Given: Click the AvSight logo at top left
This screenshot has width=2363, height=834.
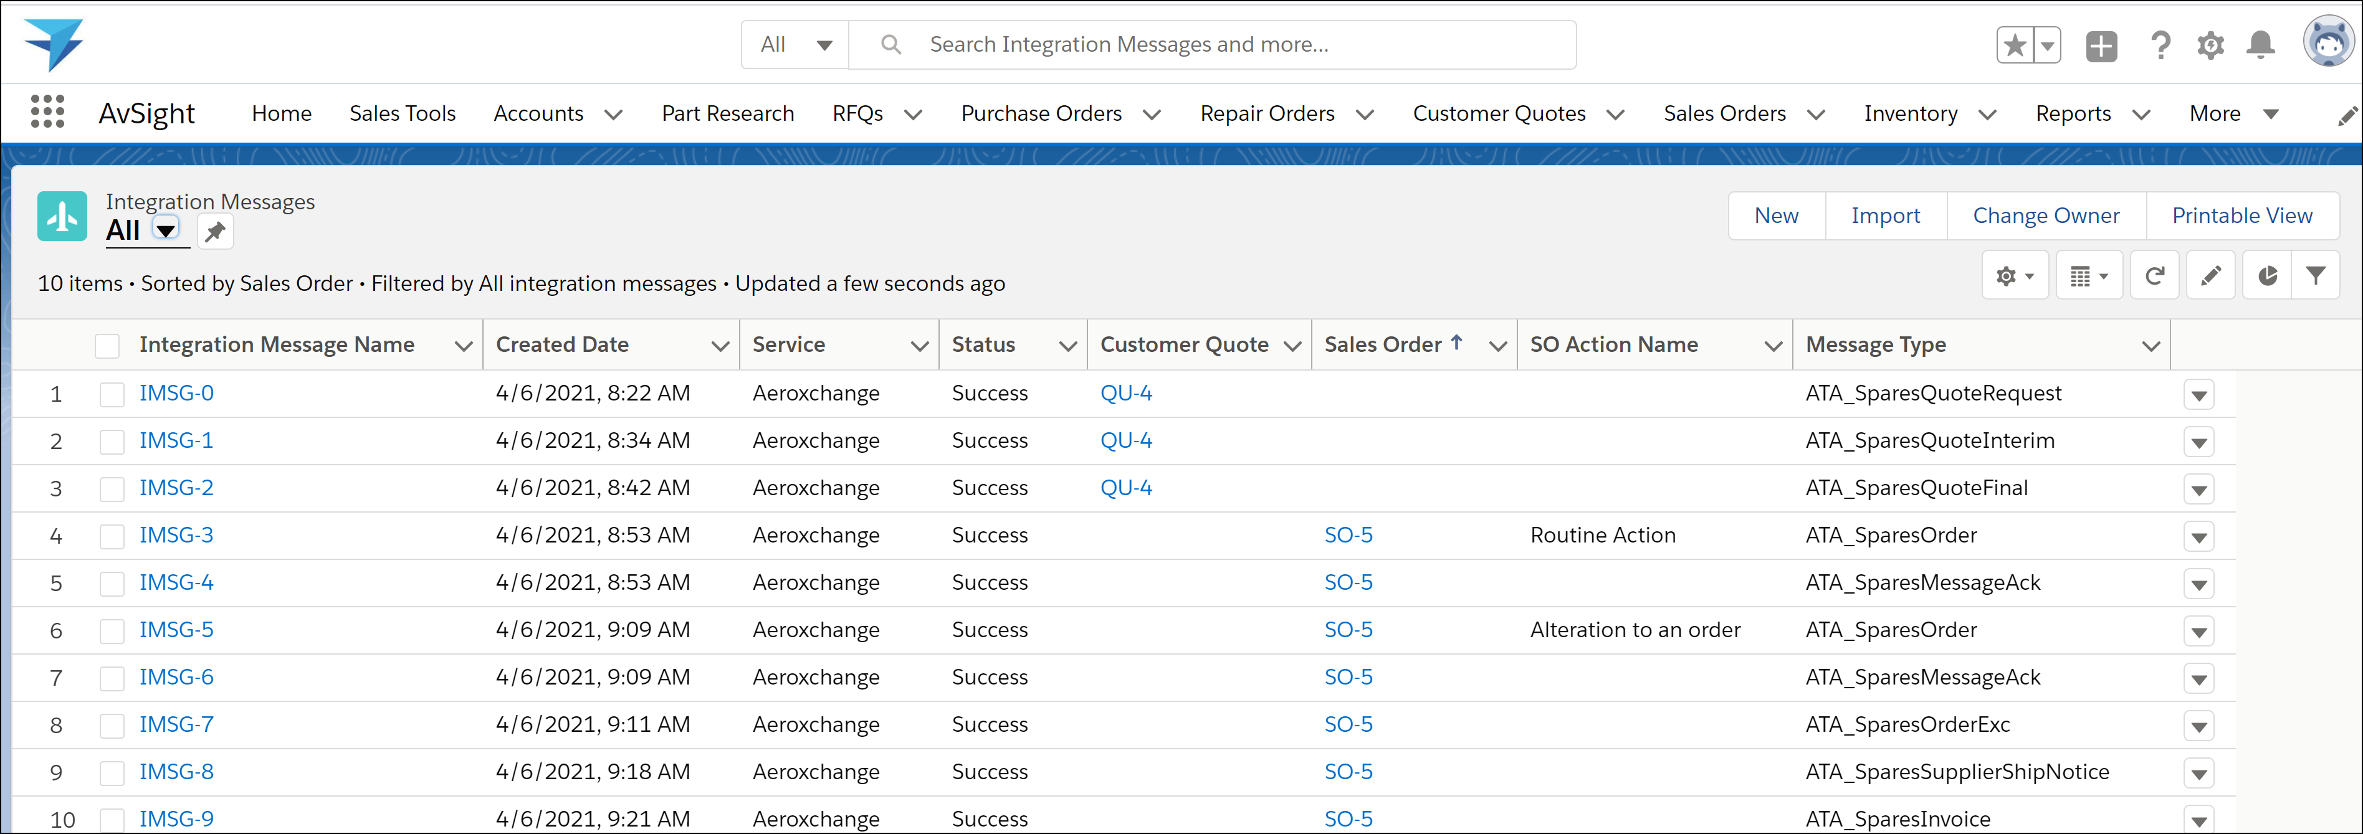Looking at the screenshot, I should (x=53, y=44).
